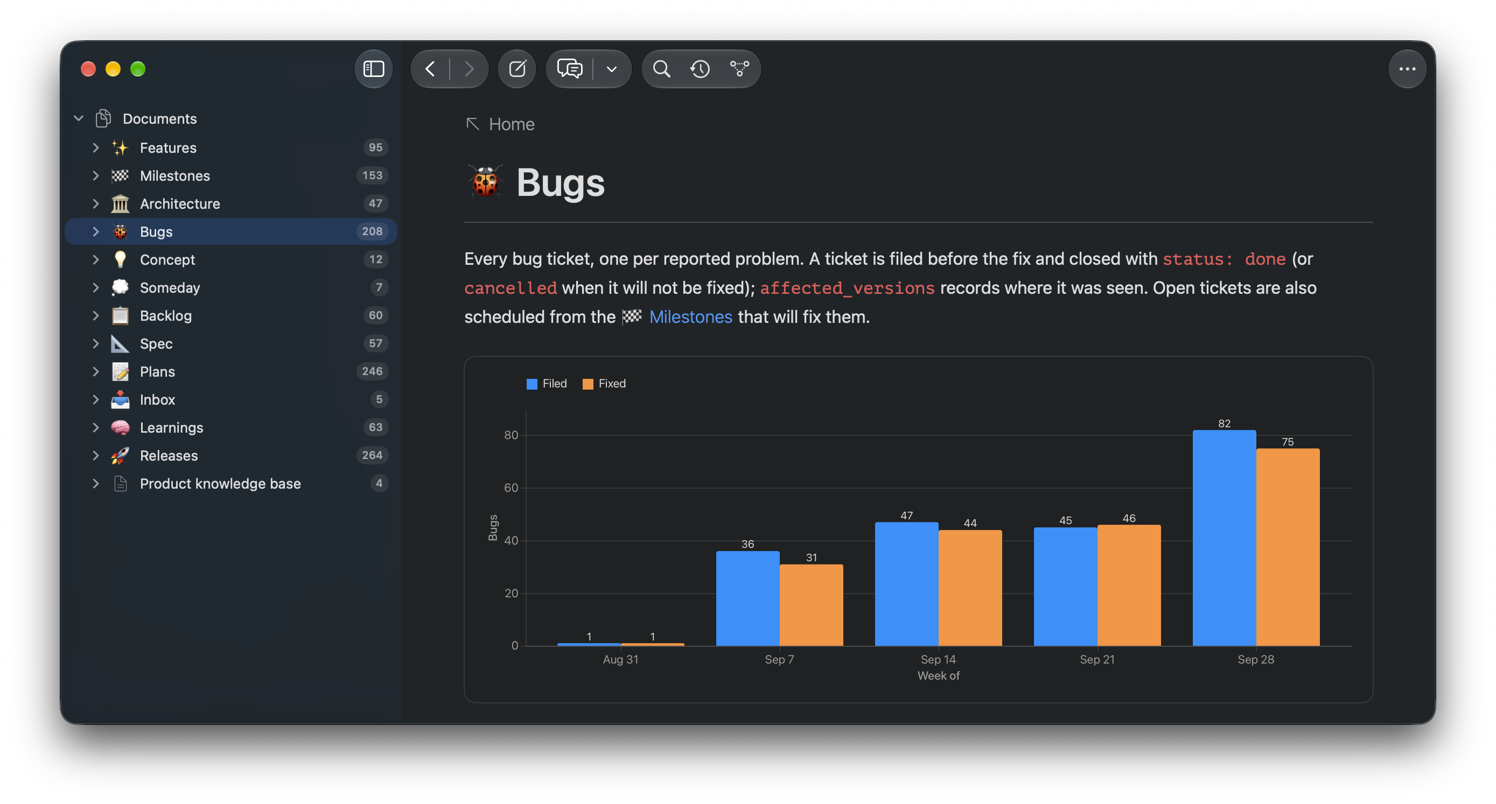Open search with the magnifier icon
This screenshot has width=1496, height=804.
[661, 68]
